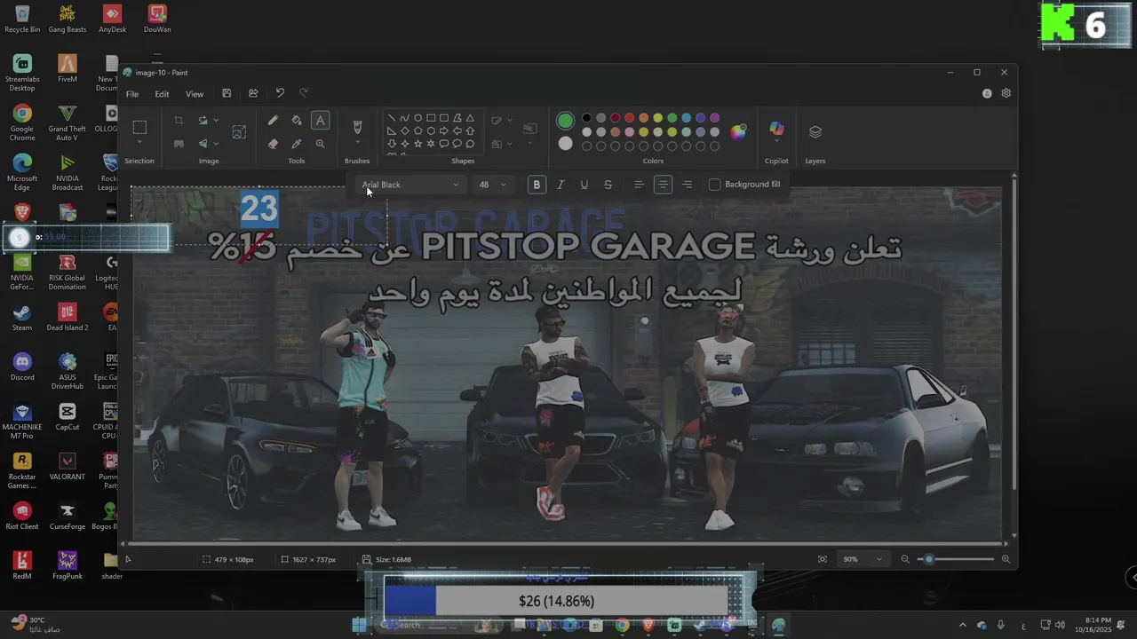Image resolution: width=1137 pixels, height=639 pixels.
Task: Expand the shape outline dropdown
Action: (509, 121)
